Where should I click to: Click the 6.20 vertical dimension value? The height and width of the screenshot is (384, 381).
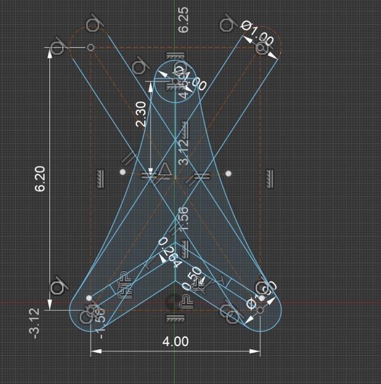click(x=40, y=179)
